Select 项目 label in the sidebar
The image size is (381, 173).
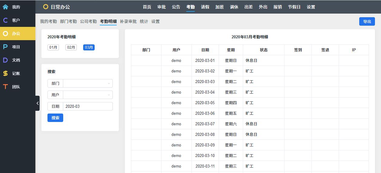[x=16, y=47]
